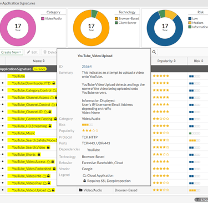Click risk bar in YouTube_Music row

click(195, 133)
